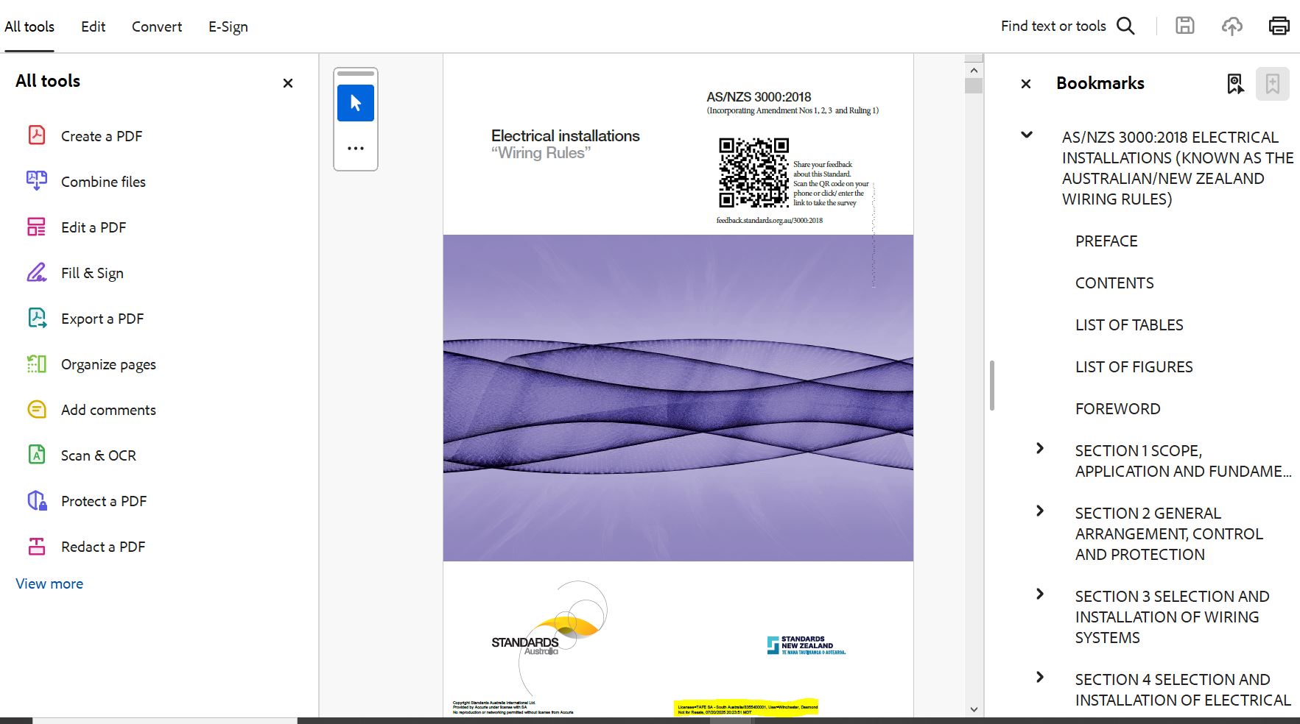The image size is (1300, 724).
Task: Open the Combine files tool
Action: coord(103,182)
